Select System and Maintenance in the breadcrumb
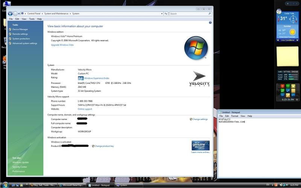 point(56,14)
